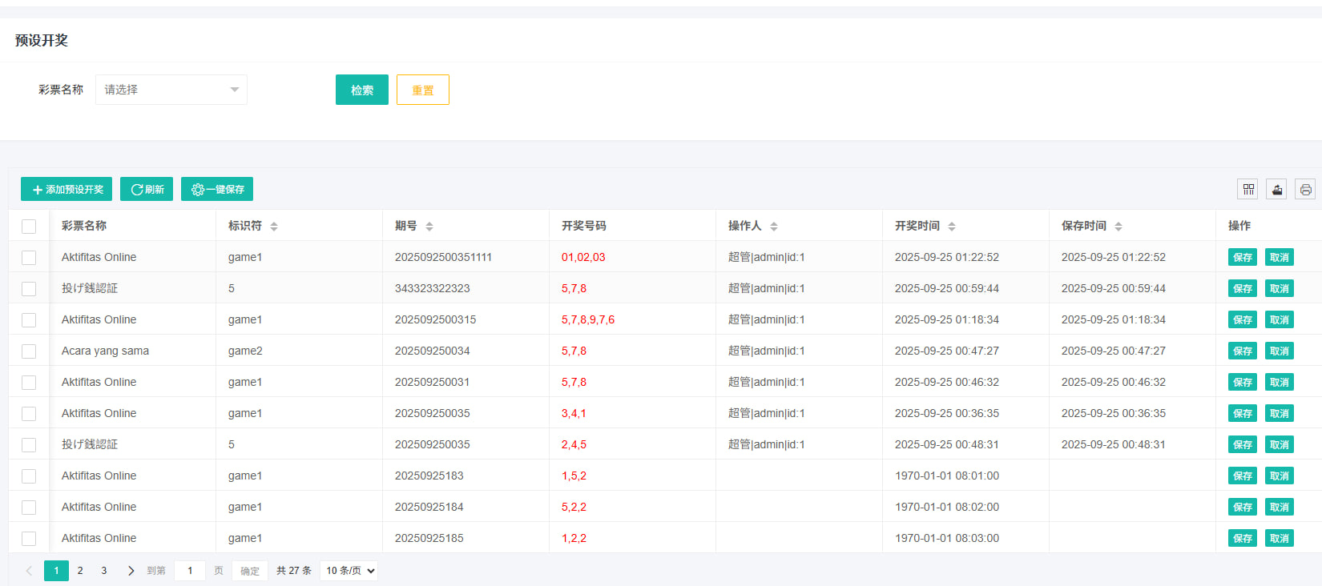Go to page 3
1322x586 pixels.
(104, 571)
